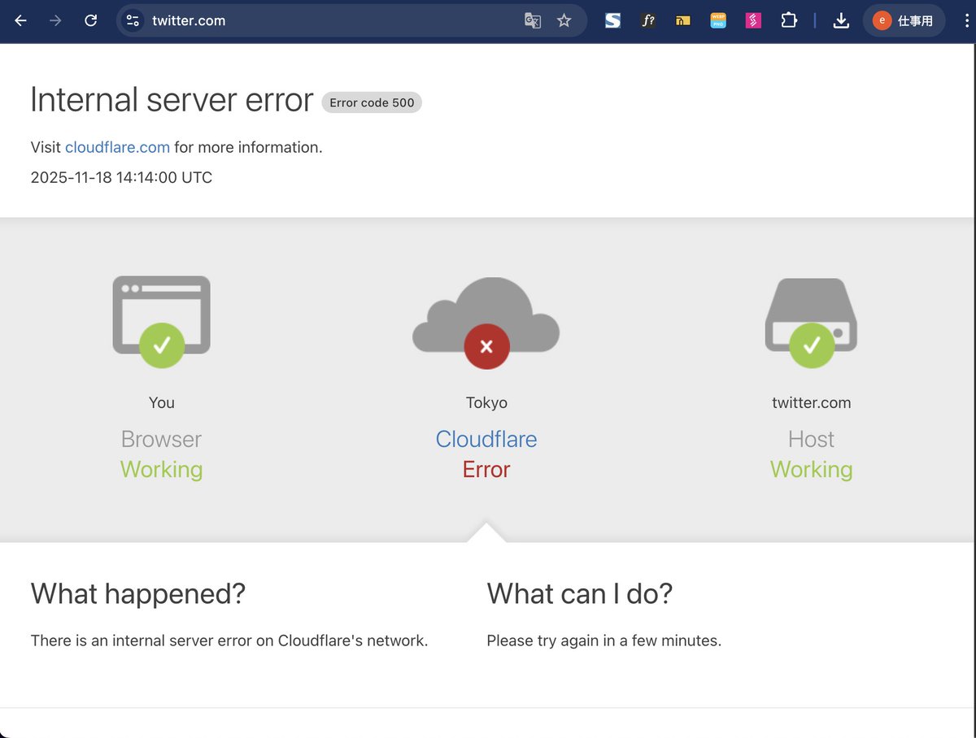Click the twitter.com host label
The image size is (976, 738).
click(x=811, y=402)
